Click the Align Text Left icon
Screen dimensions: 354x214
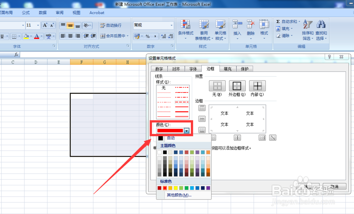coord(63,36)
